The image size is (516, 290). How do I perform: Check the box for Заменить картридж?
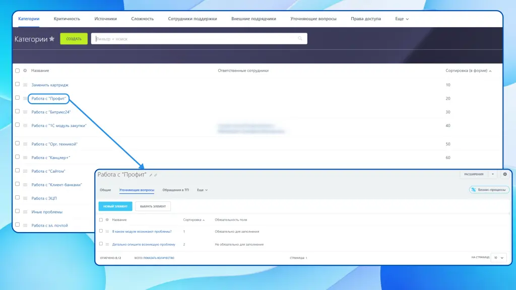[x=18, y=84]
